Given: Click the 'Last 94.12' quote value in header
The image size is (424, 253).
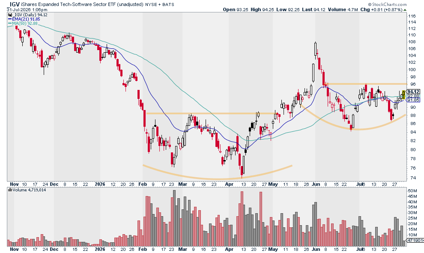Looking at the screenshot, I should pyautogui.click(x=314, y=9).
